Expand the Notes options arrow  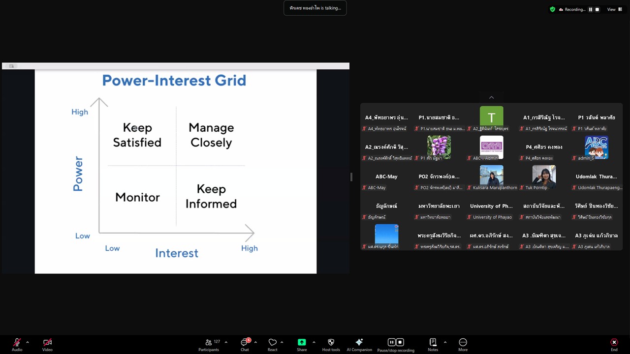tap(445, 342)
